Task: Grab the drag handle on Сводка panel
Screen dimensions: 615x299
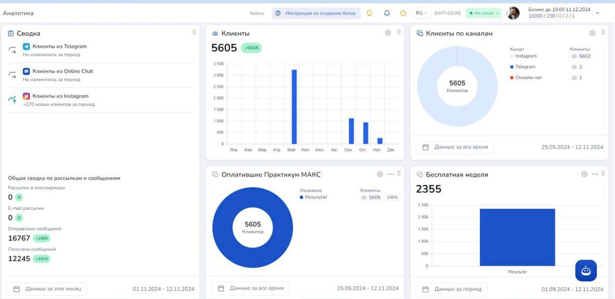Action: (x=194, y=32)
